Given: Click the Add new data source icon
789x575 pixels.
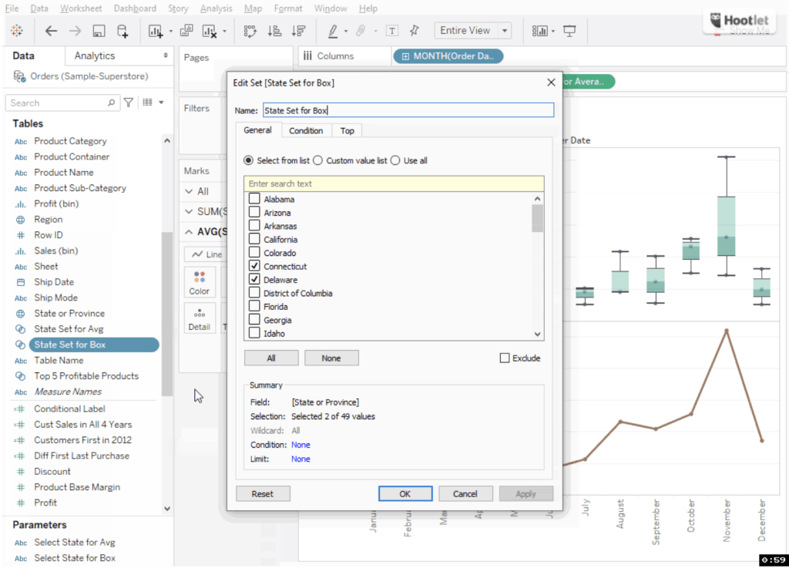Looking at the screenshot, I should tap(123, 31).
